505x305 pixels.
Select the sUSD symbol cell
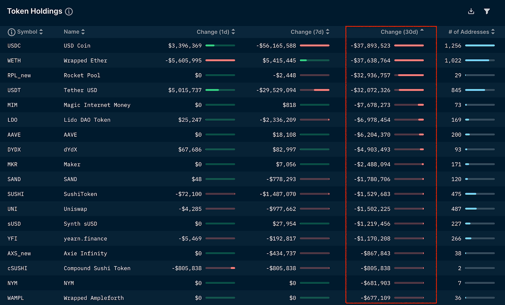14,224
